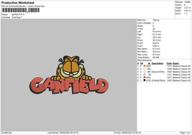The image size is (192, 135).
Task: Click the Total Bobbin value 88.54ft
Action: pyautogui.click(x=156, y=57)
